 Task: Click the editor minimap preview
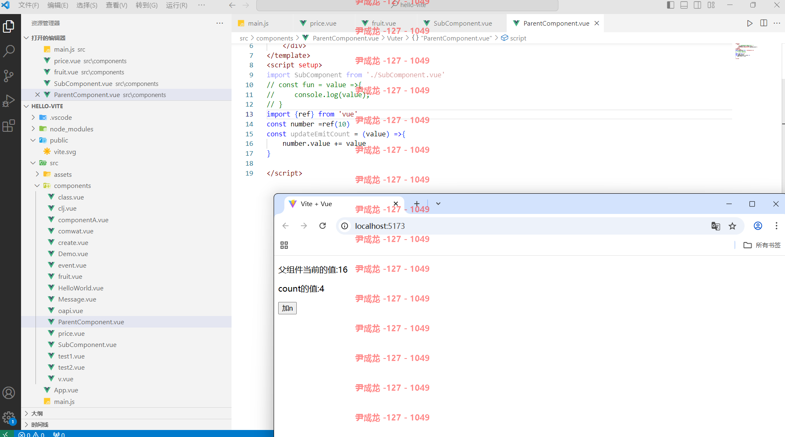[746, 51]
